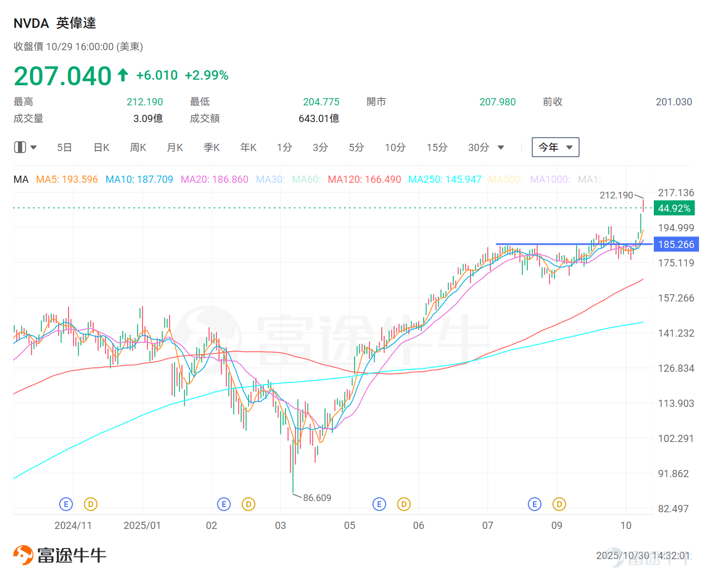Select the 5分 interval
The width and height of the screenshot is (704, 578).
tap(356, 148)
